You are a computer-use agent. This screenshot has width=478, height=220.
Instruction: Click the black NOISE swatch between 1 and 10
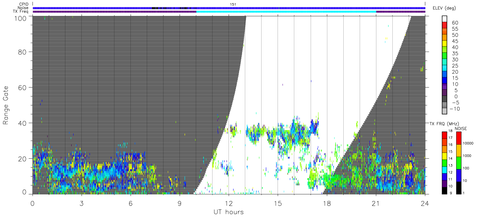point(459,187)
